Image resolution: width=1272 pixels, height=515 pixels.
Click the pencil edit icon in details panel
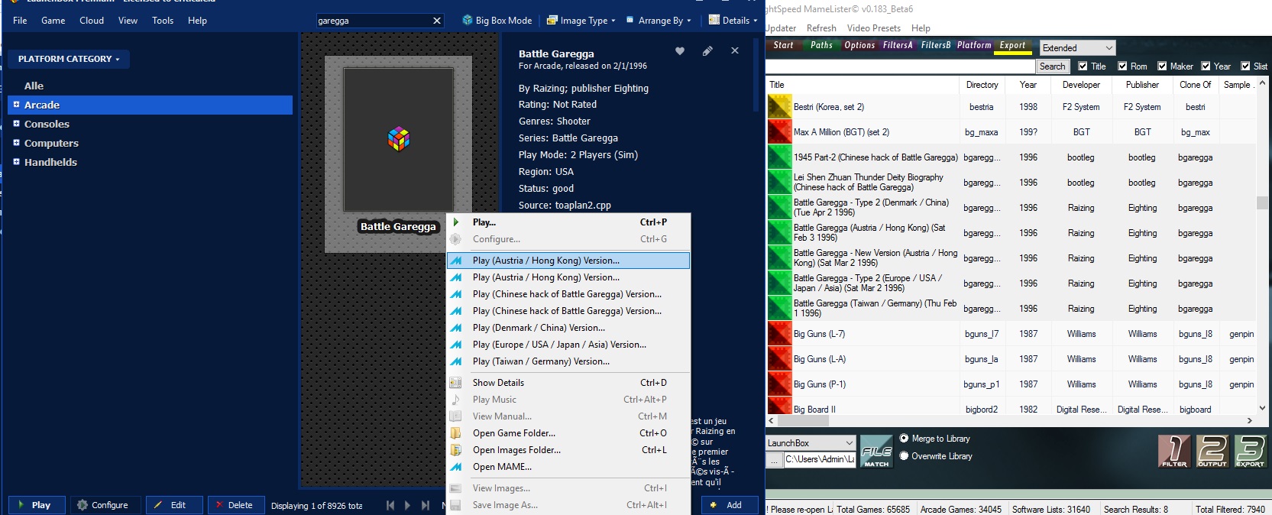(x=707, y=51)
